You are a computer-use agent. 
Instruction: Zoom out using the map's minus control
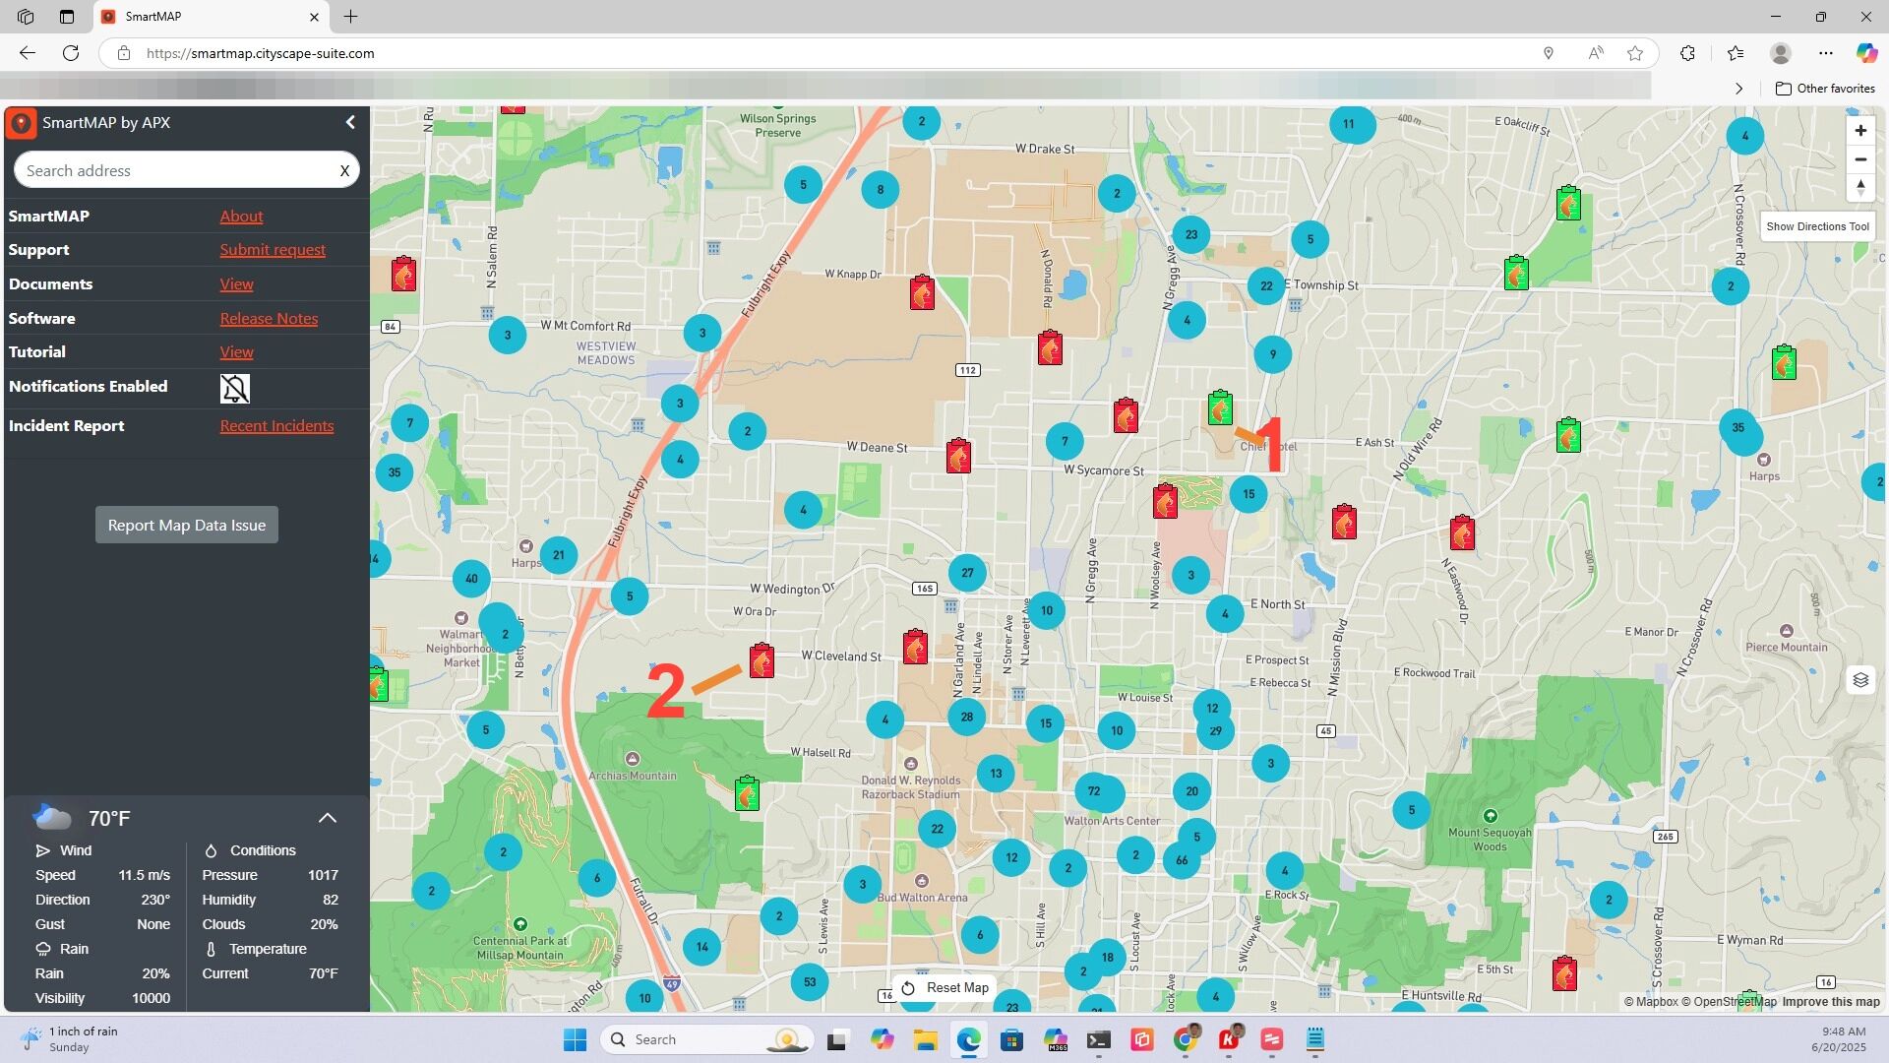1860,158
